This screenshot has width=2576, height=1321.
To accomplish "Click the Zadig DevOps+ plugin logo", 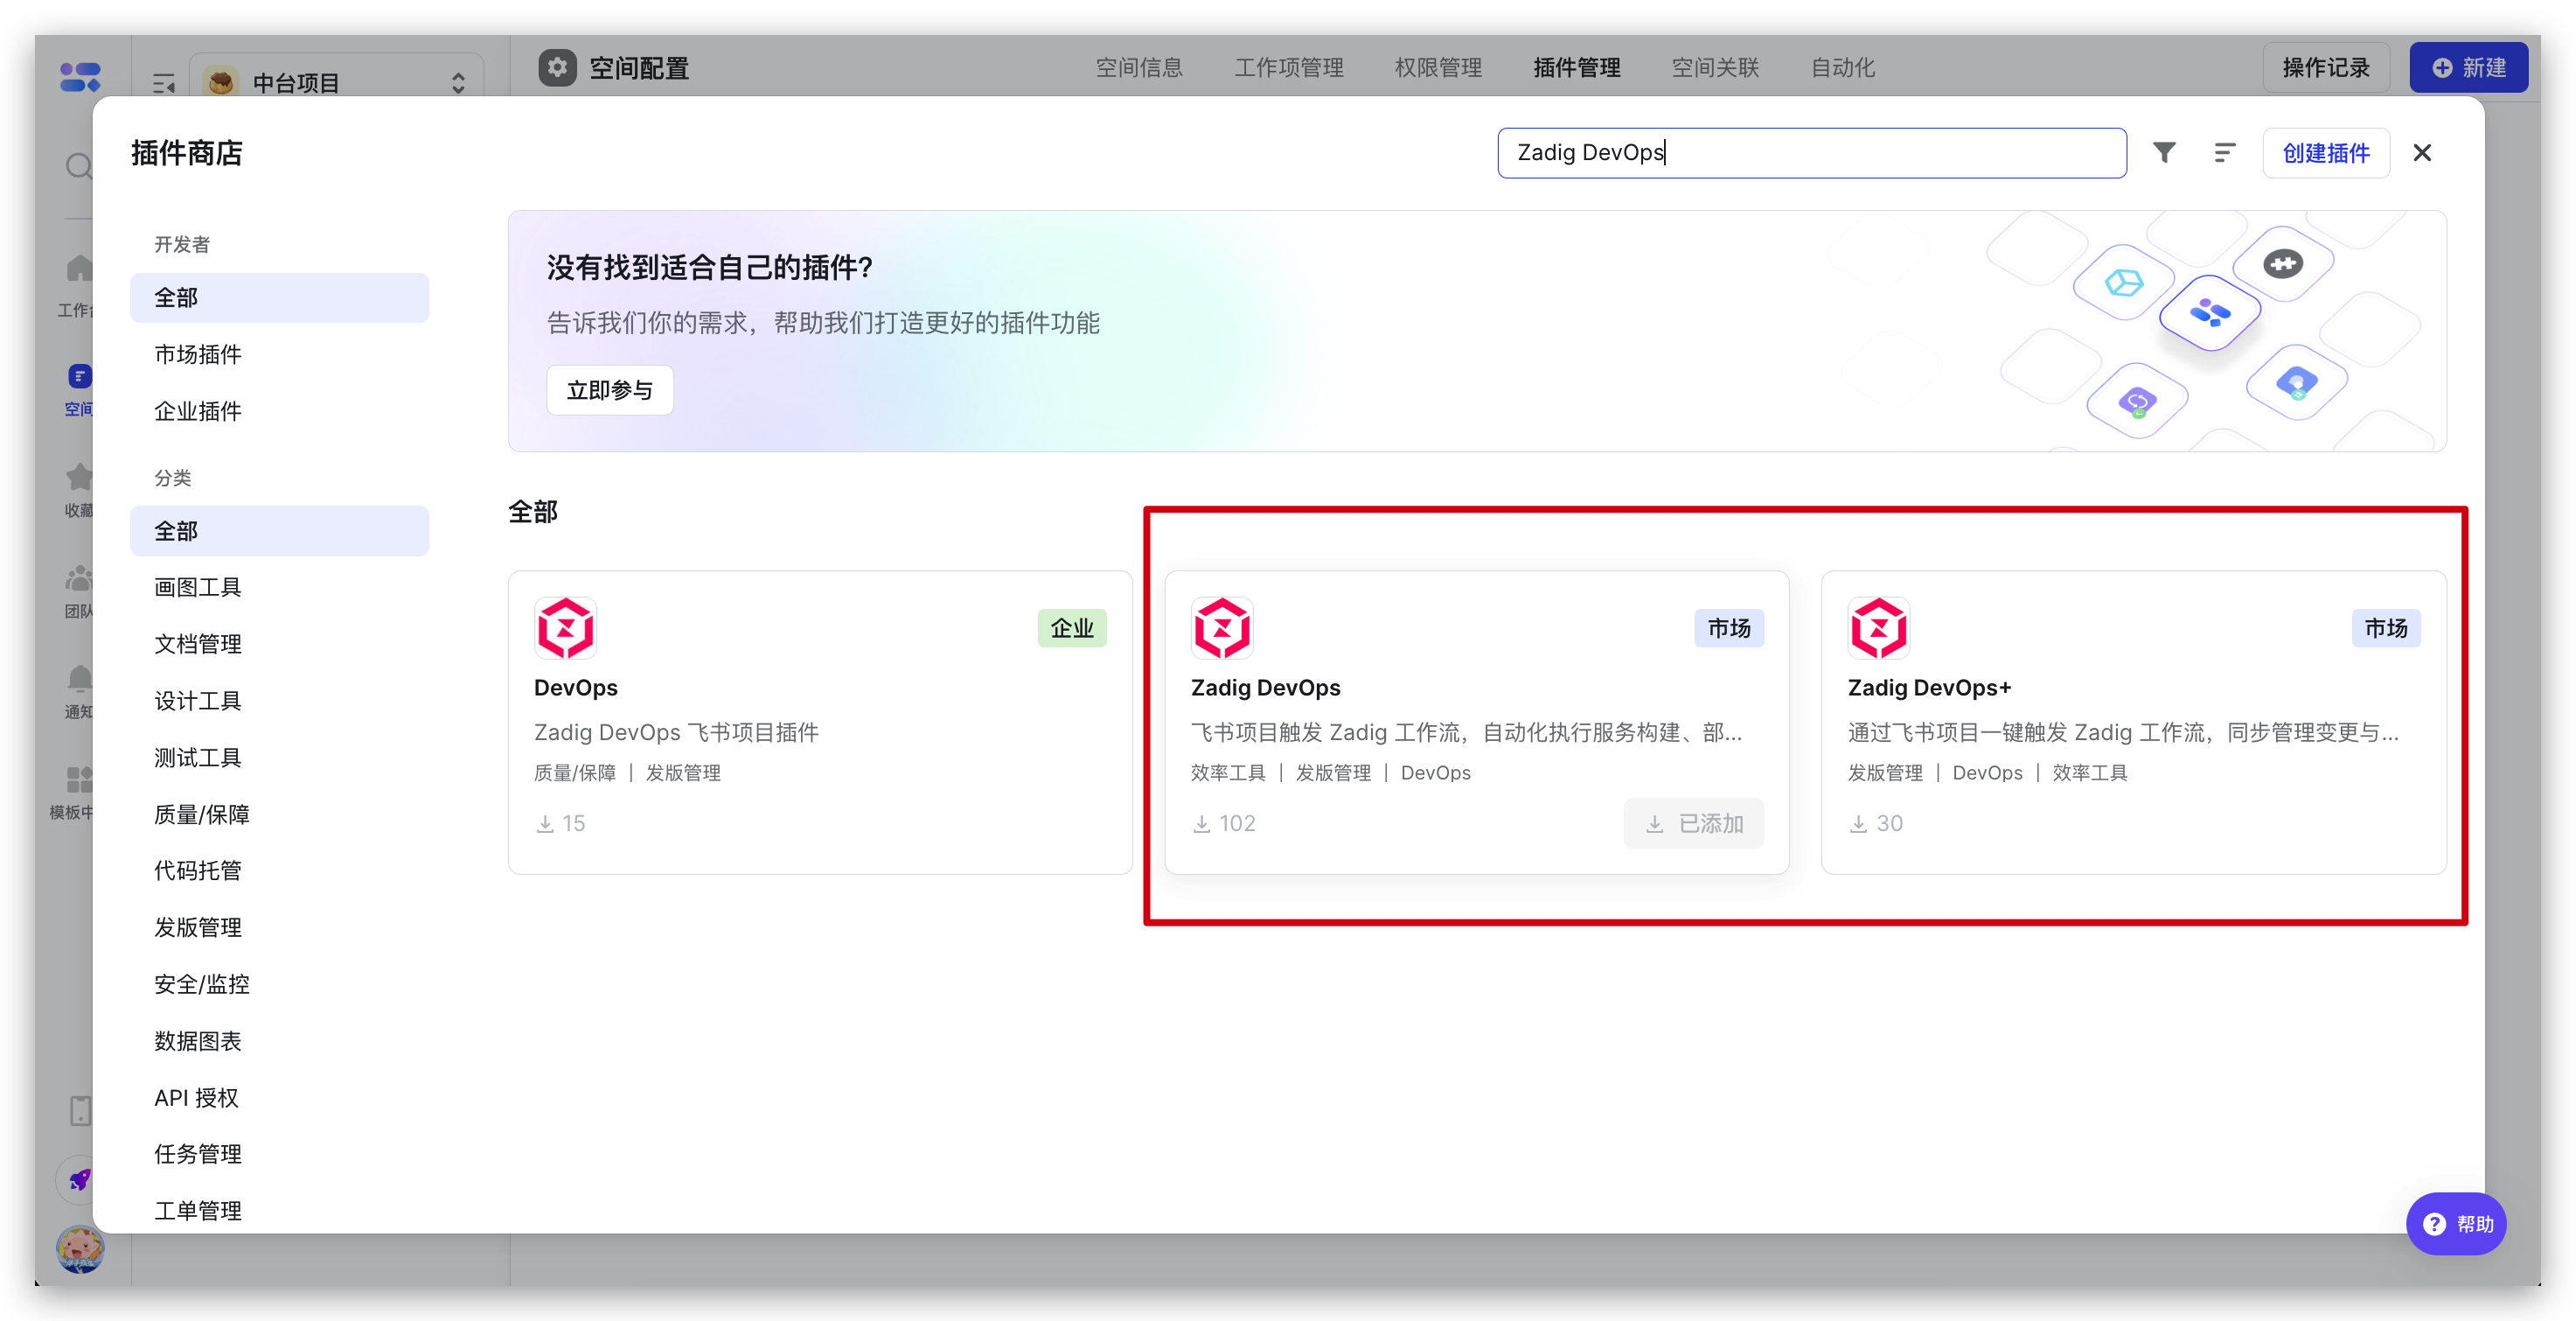I will [x=1878, y=628].
